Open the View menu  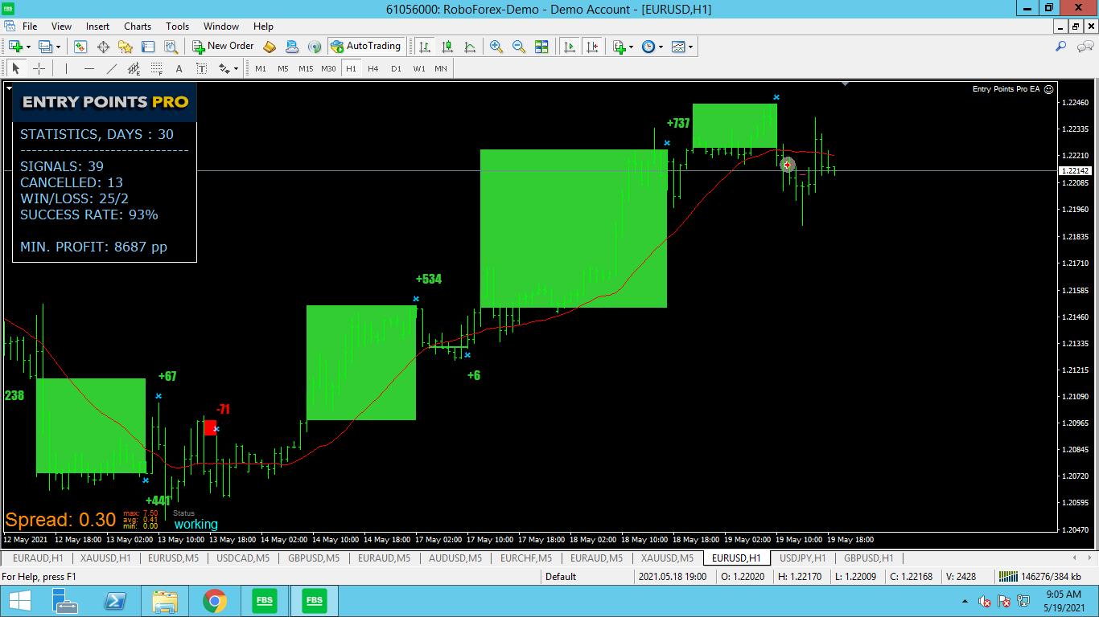point(61,27)
